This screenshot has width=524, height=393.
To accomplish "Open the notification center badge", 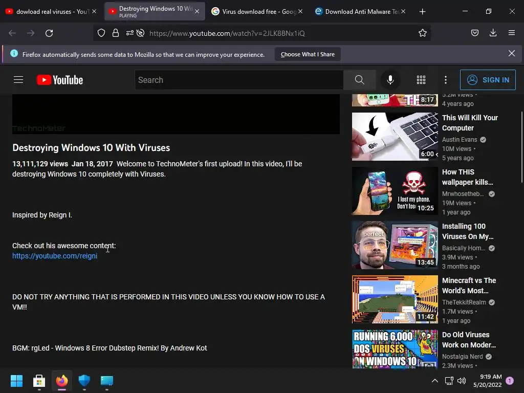I will 510,381.
